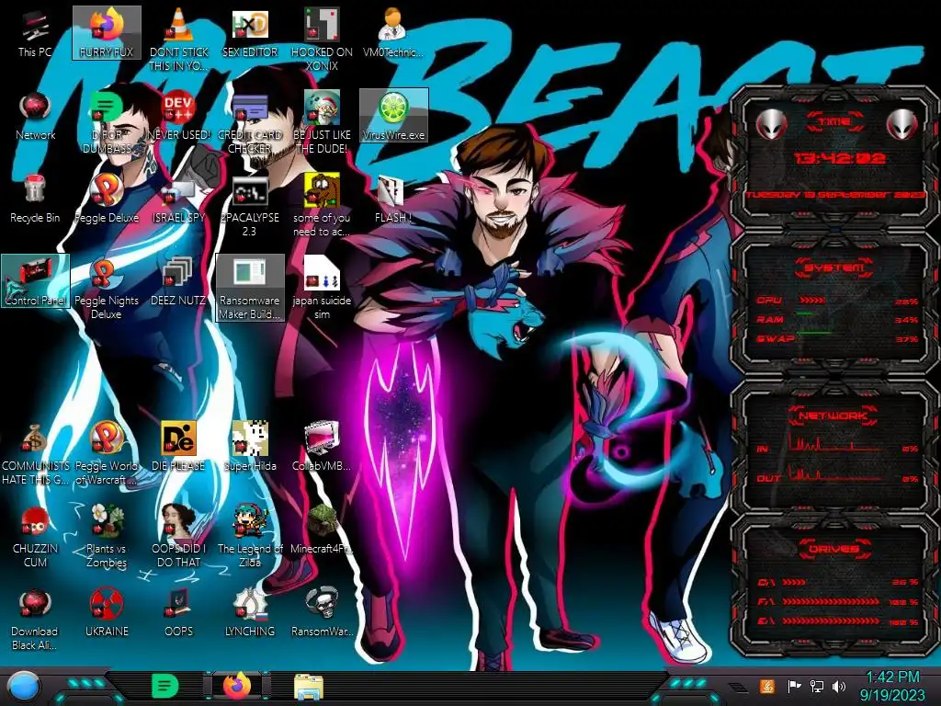Open the OOPS DID I DO THAT icon
This screenshot has width=941, height=706.
178,536
